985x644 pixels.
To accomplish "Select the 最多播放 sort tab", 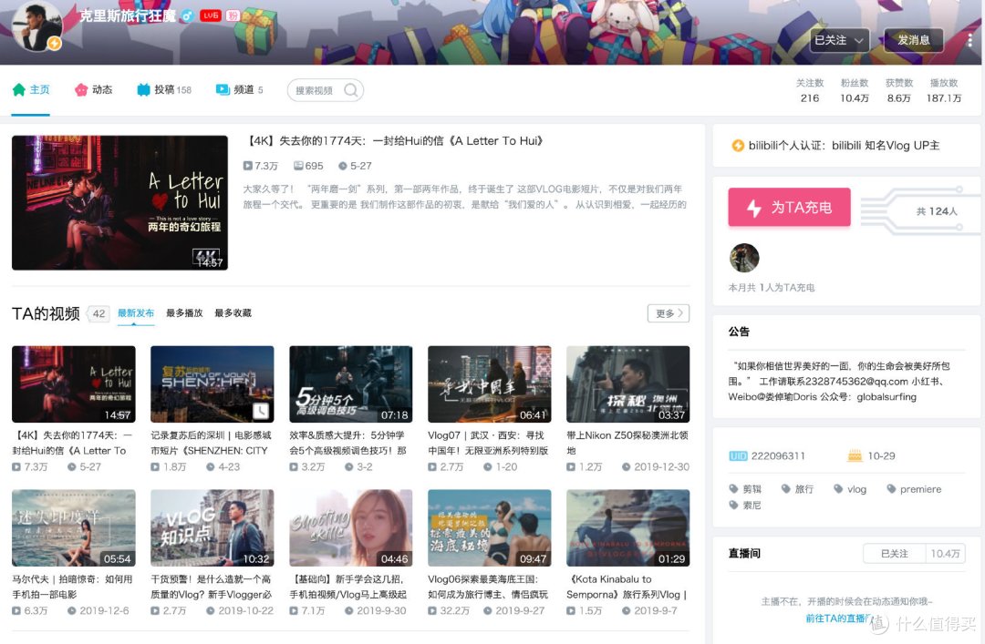I will click(184, 312).
